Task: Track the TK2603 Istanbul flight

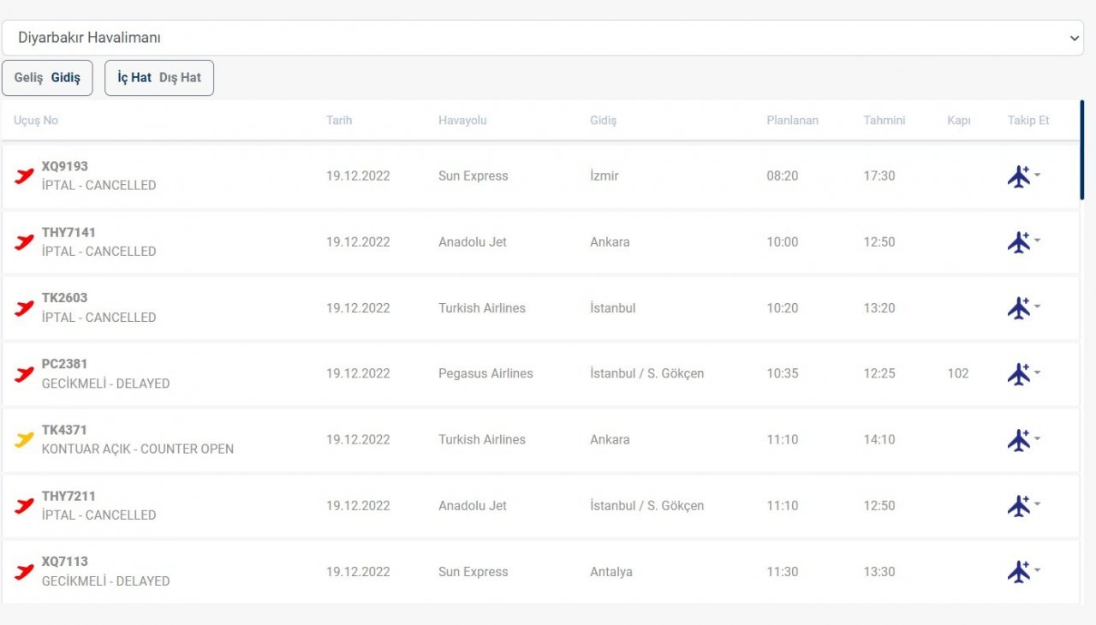Action: [1018, 308]
